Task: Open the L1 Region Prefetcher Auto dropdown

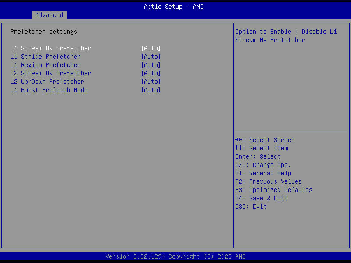Action: [x=150, y=65]
